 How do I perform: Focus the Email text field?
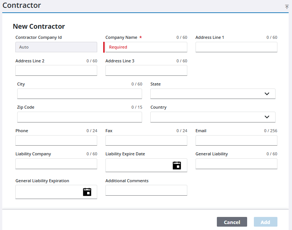[236, 140]
